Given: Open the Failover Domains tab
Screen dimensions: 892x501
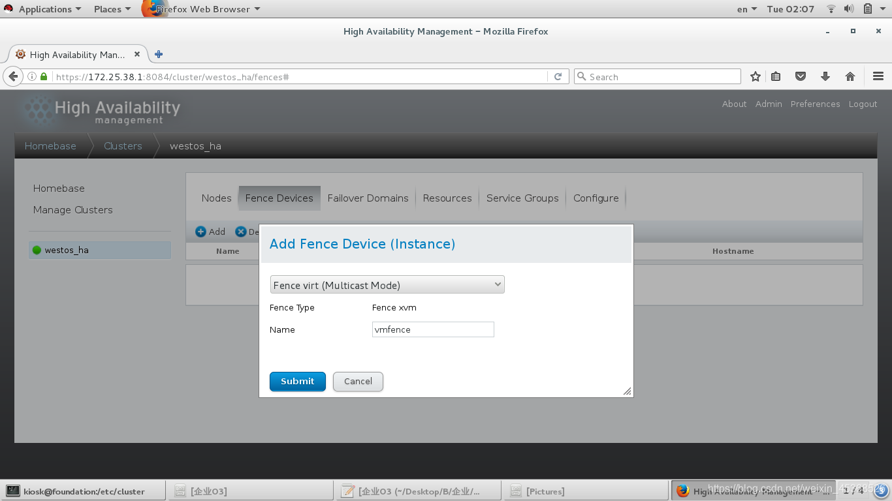Looking at the screenshot, I should point(368,198).
